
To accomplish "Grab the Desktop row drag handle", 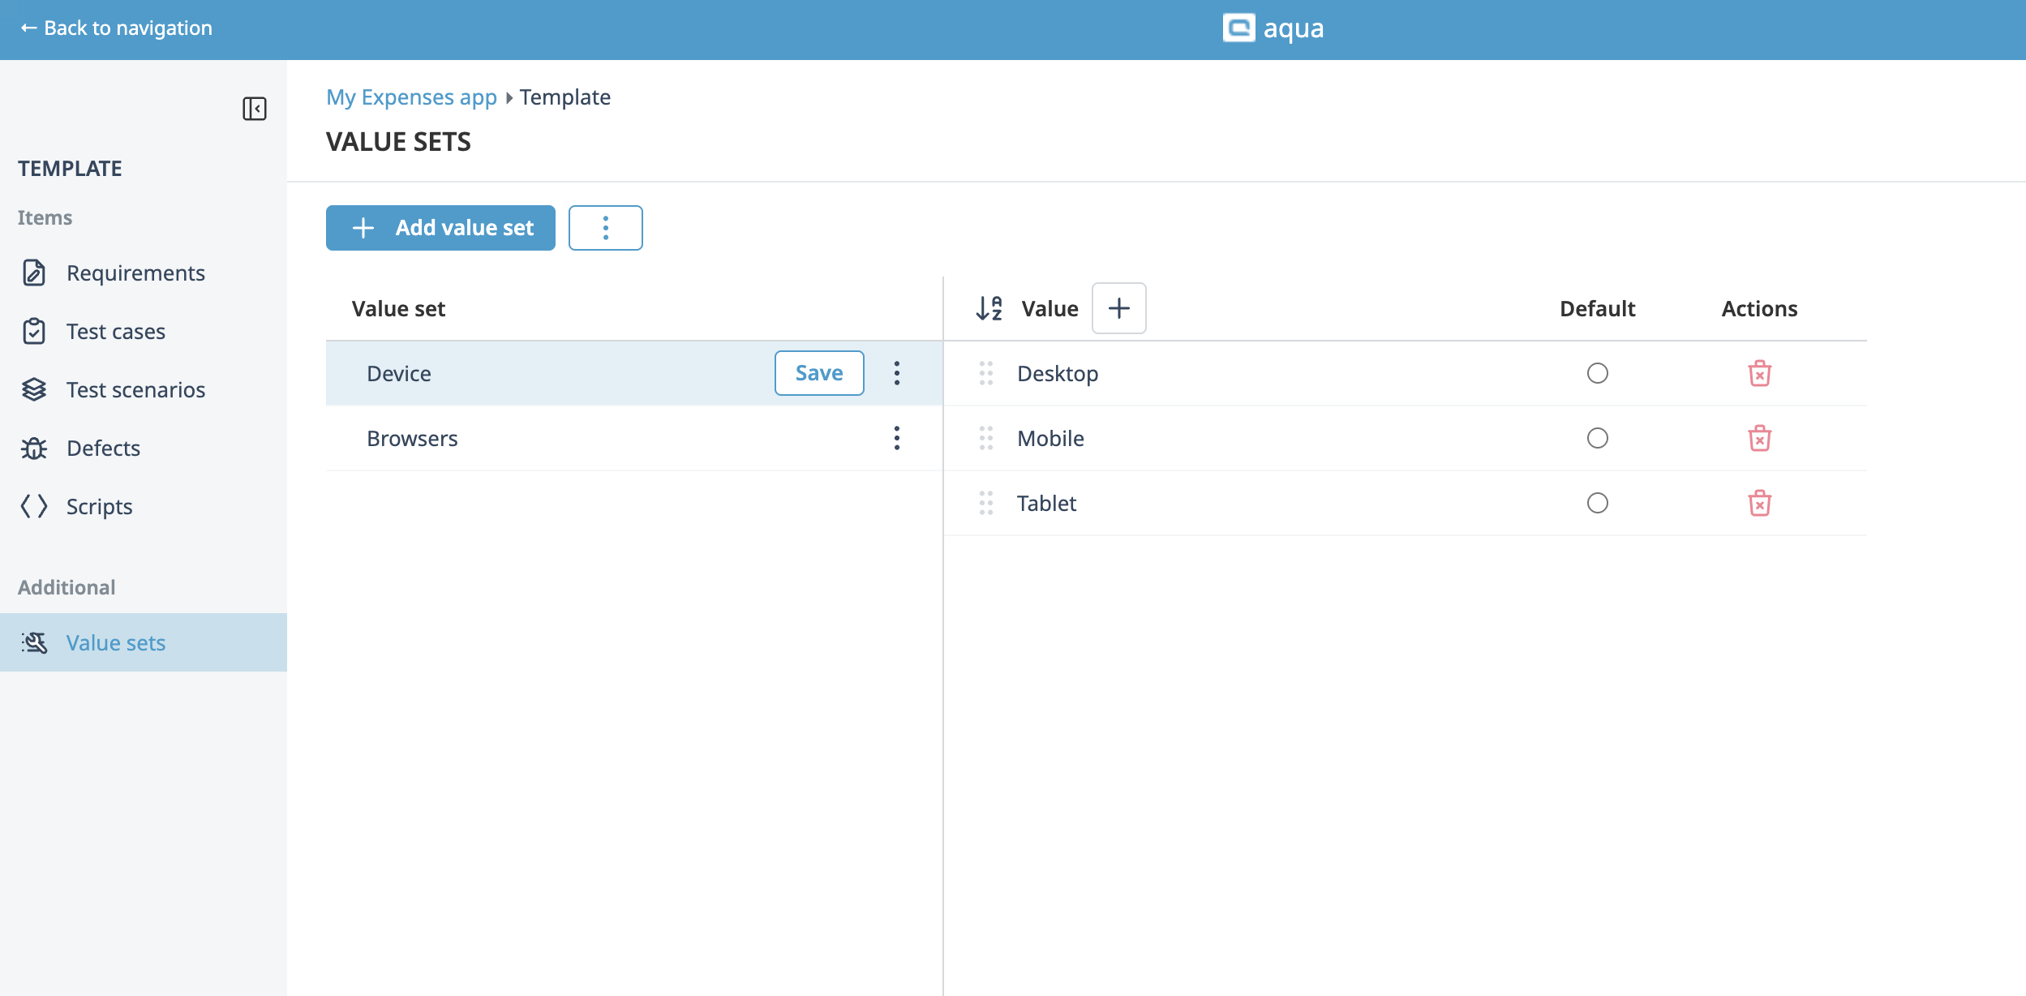I will 985,373.
